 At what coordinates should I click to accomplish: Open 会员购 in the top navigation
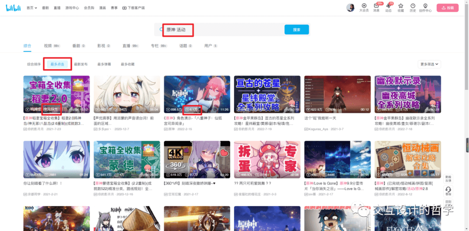pyautogui.click(x=89, y=8)
